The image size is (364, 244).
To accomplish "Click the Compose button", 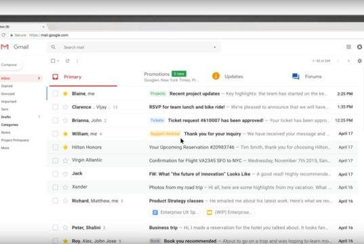I will tap(10, 65).
